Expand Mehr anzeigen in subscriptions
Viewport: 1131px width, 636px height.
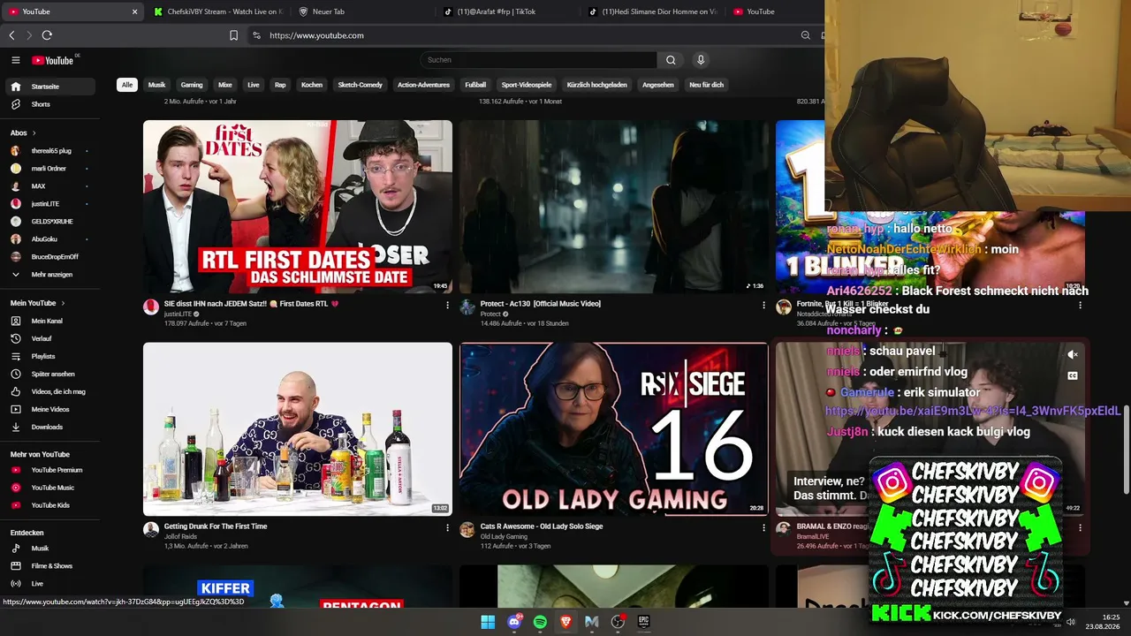[50, 275]
